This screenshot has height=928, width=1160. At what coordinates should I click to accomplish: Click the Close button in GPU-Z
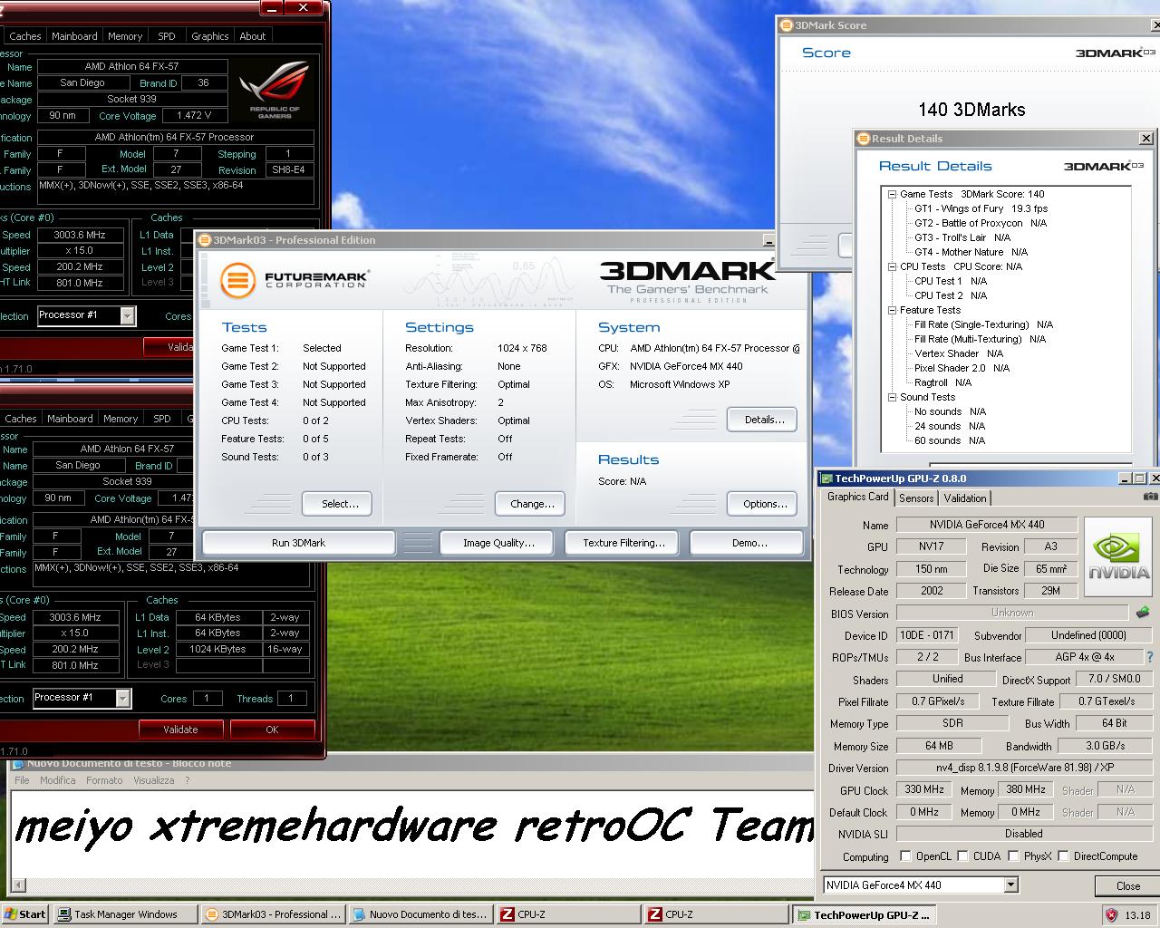coord(1127,886)
